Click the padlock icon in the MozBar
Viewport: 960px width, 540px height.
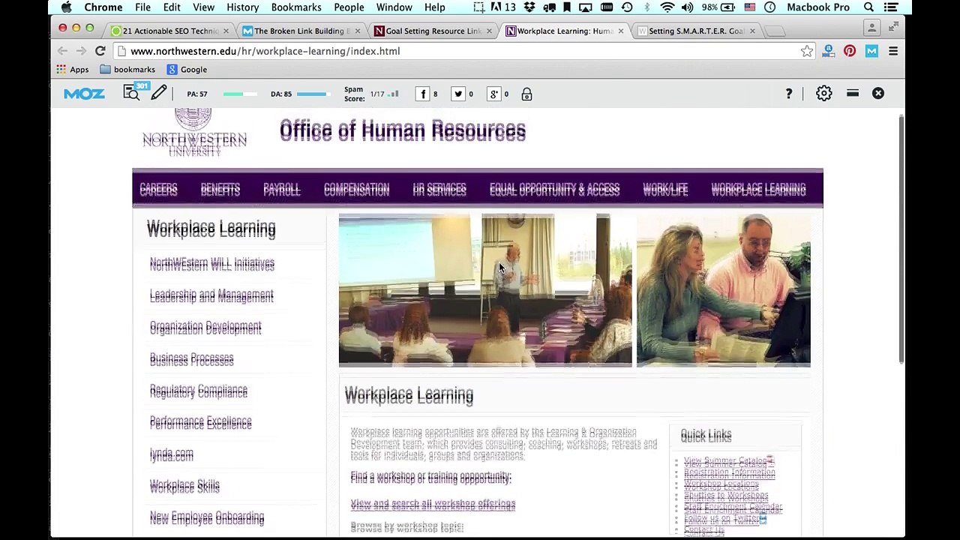click(x=526, y=94)
